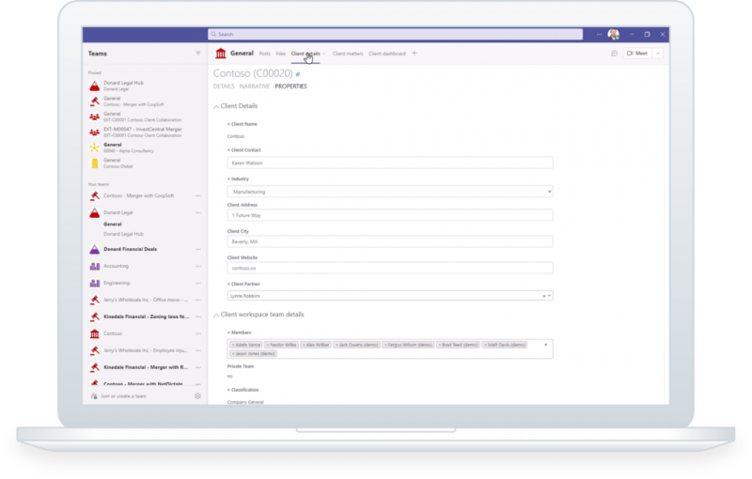Click the filter icon beside Teams heading
752x479 pixels.
coord(197,54)
